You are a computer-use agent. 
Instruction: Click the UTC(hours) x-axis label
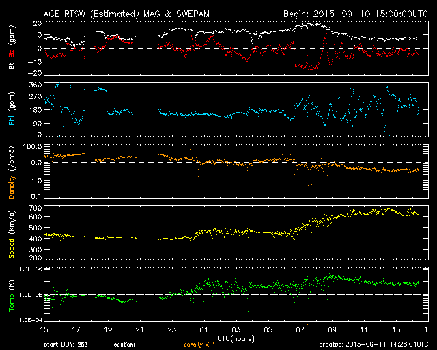coord(236,338)
